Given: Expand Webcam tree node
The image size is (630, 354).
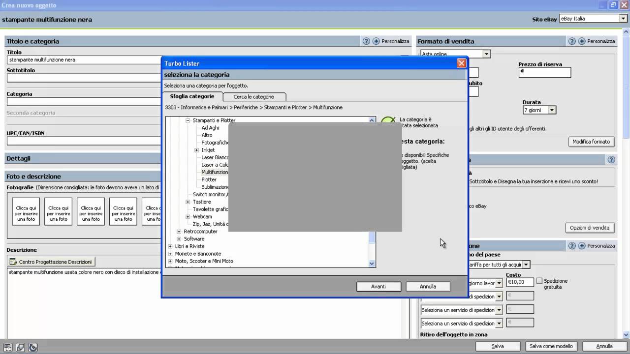Looking at the screenshot, I should [x=188, y=217].
